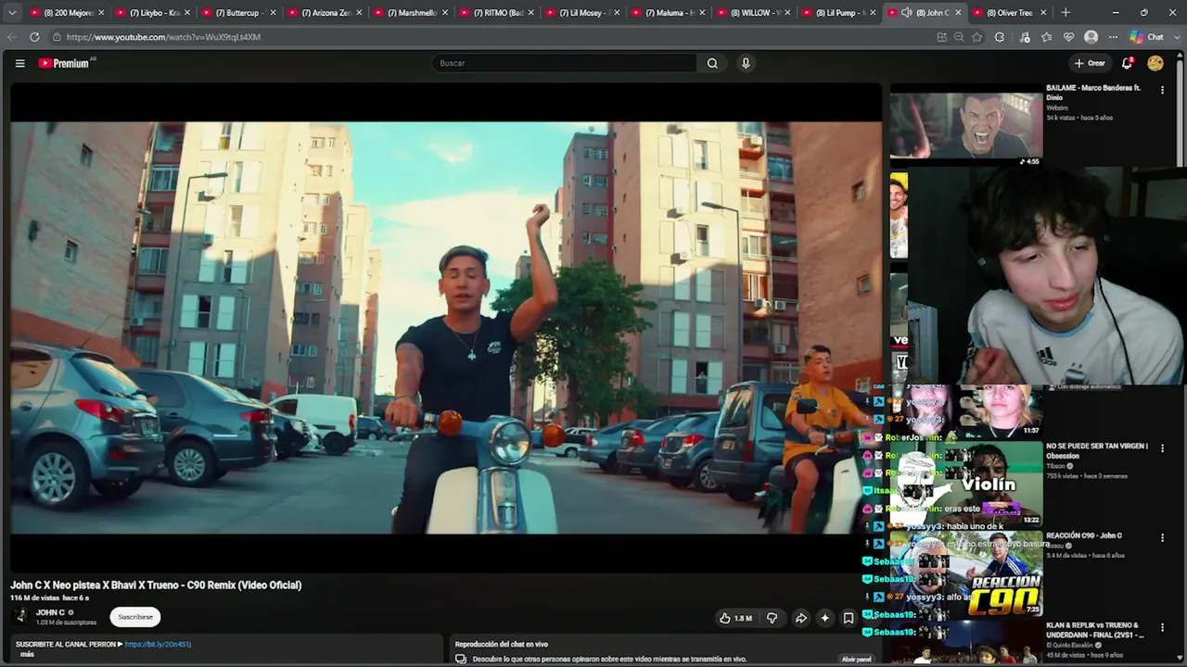Open the JOHN C channel avatar
The width and height of the screenshot is (1187, 667).
point(20,616)
